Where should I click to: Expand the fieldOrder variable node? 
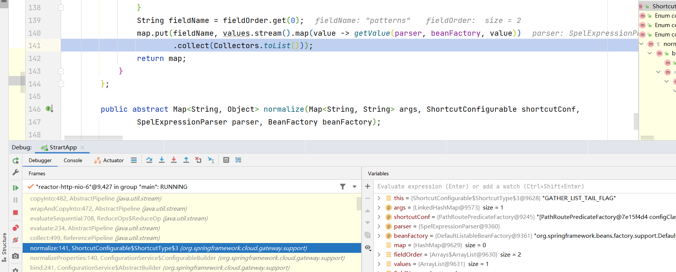379,254
